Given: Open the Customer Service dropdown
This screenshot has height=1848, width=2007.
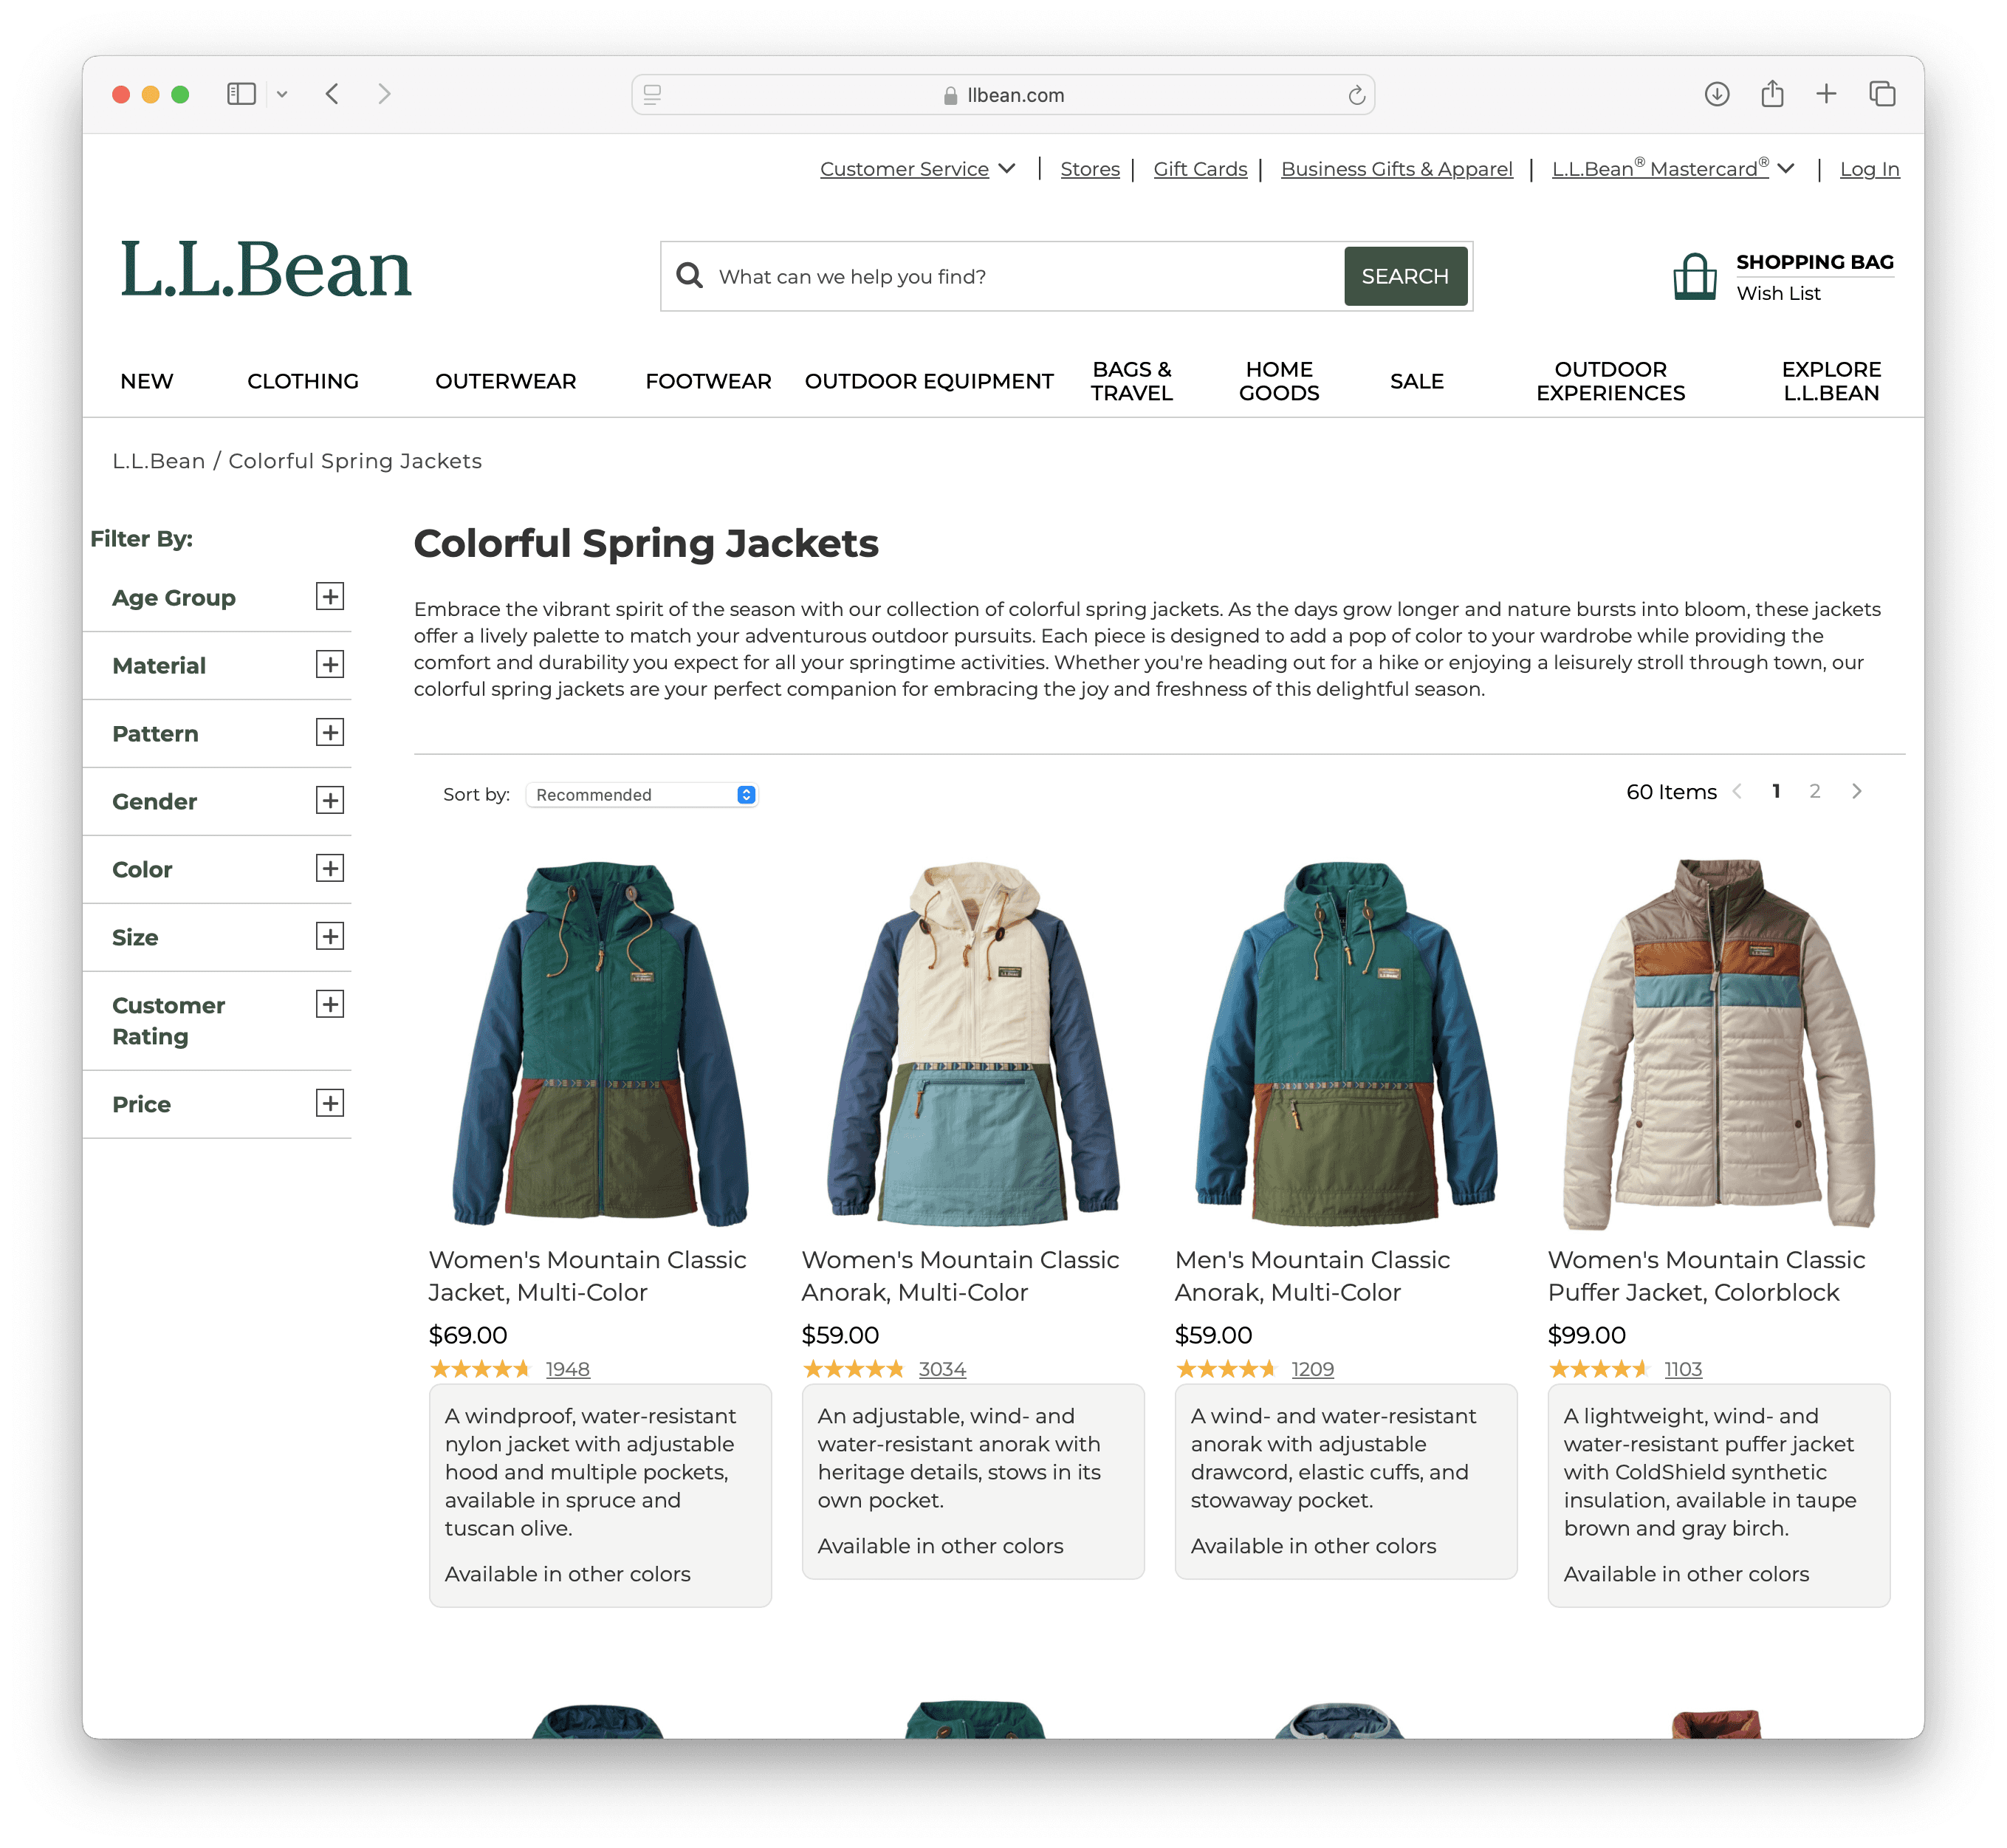Looking at the screenshot, I should pyautogui.click(x=918, y=169).
